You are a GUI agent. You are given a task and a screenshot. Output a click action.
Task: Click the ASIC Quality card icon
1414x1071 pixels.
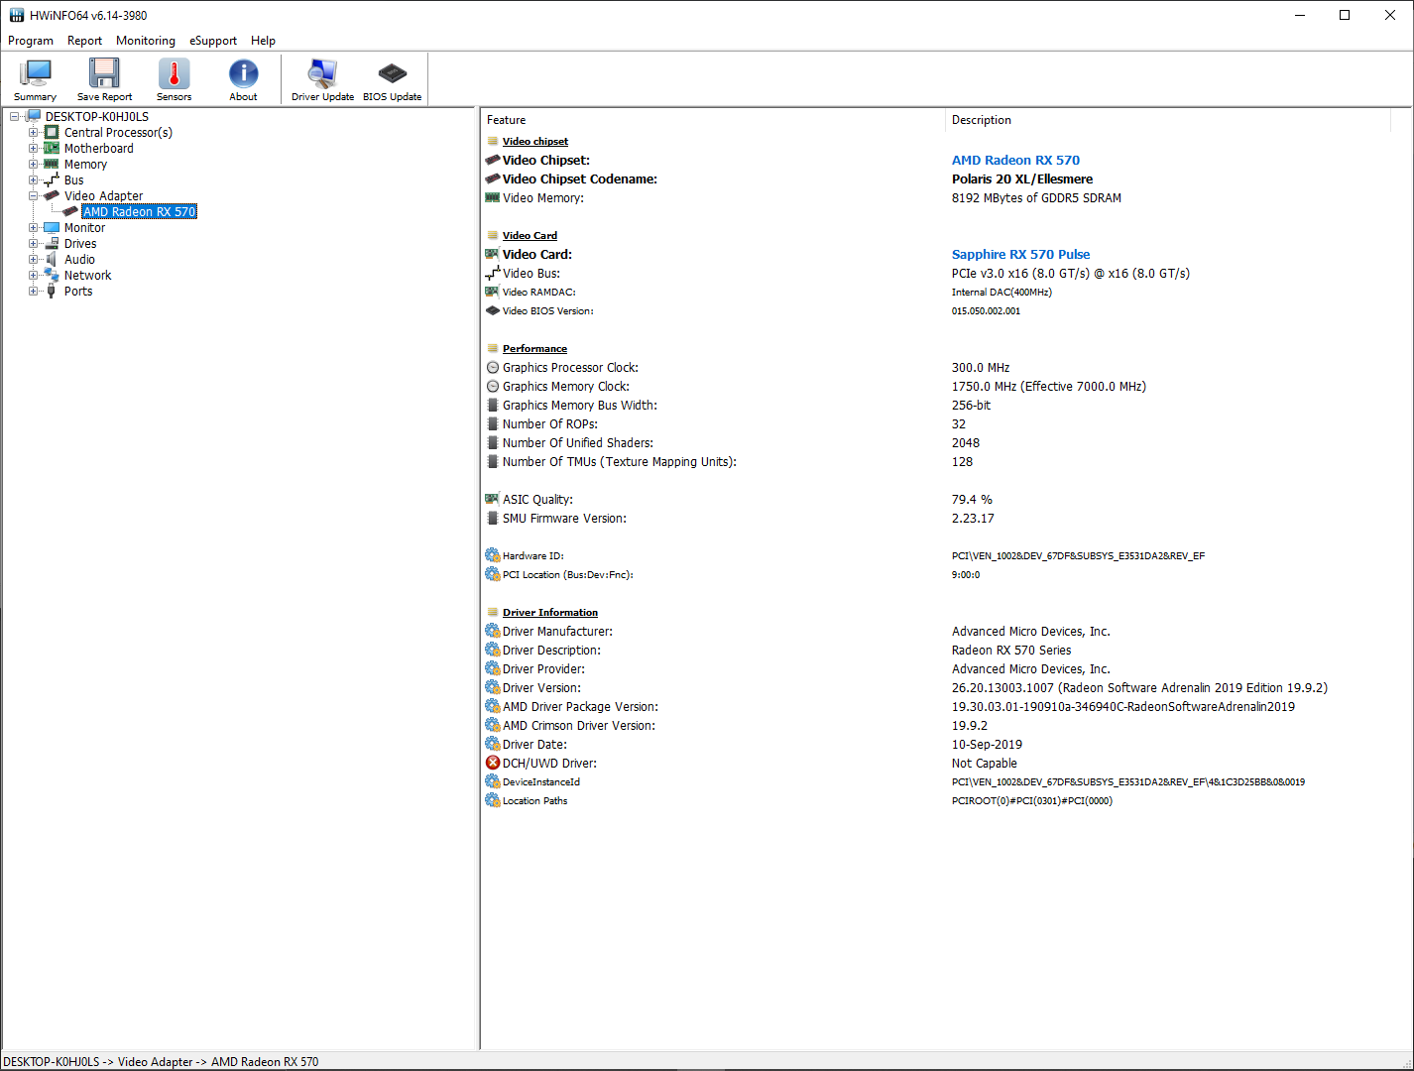[492, 499]
